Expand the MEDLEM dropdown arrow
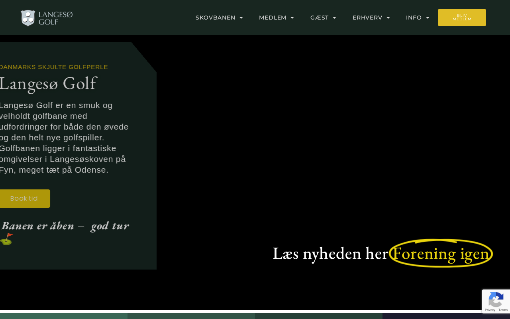The width and height of the screenshot is (510, 319). 292,18
